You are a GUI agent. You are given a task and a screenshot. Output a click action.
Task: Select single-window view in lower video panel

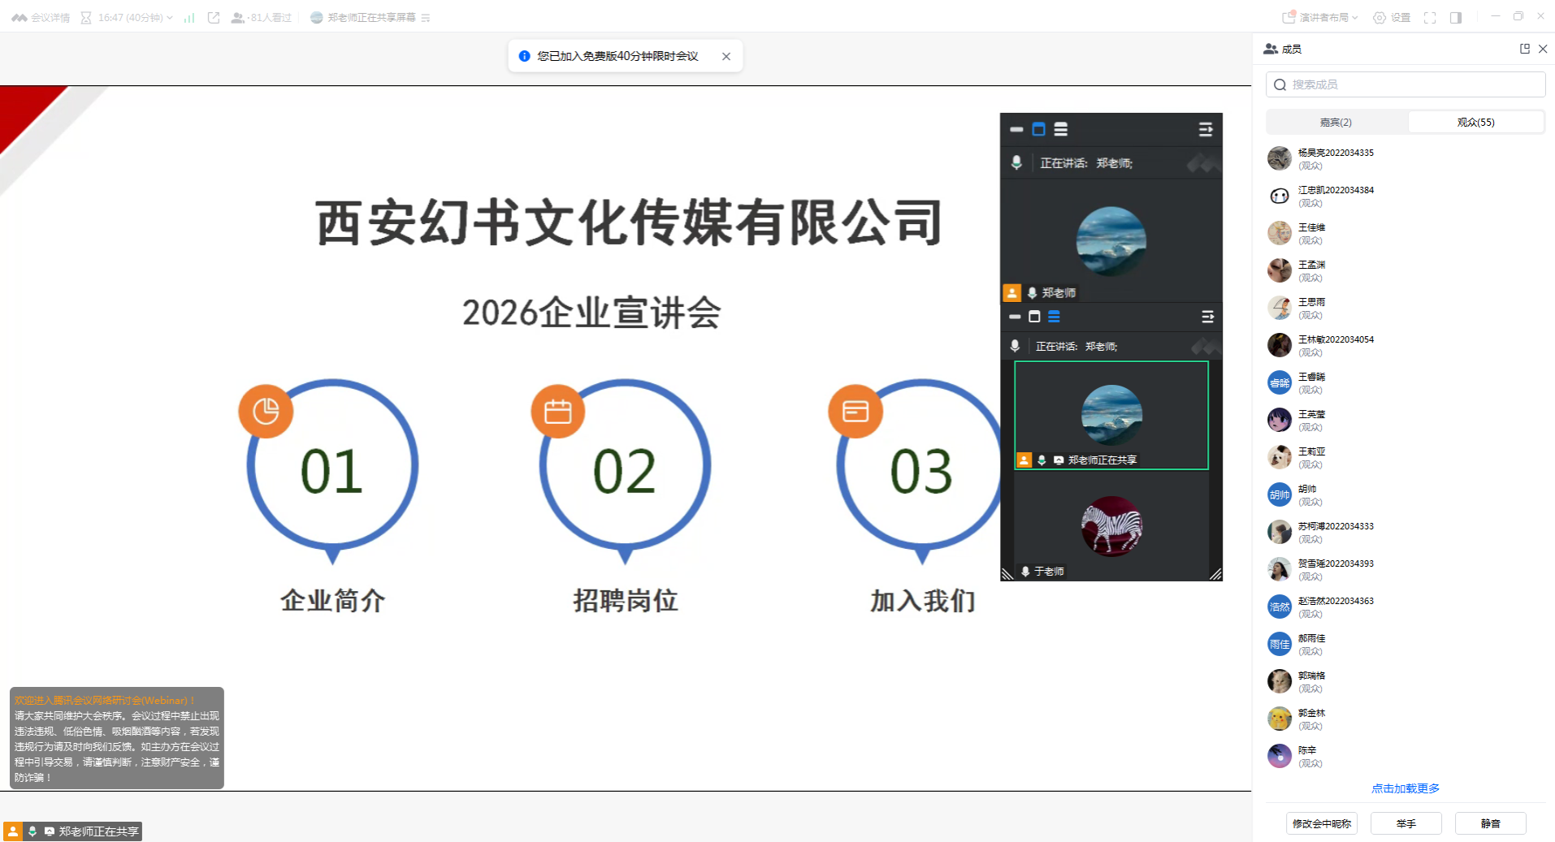[1034, 317]
